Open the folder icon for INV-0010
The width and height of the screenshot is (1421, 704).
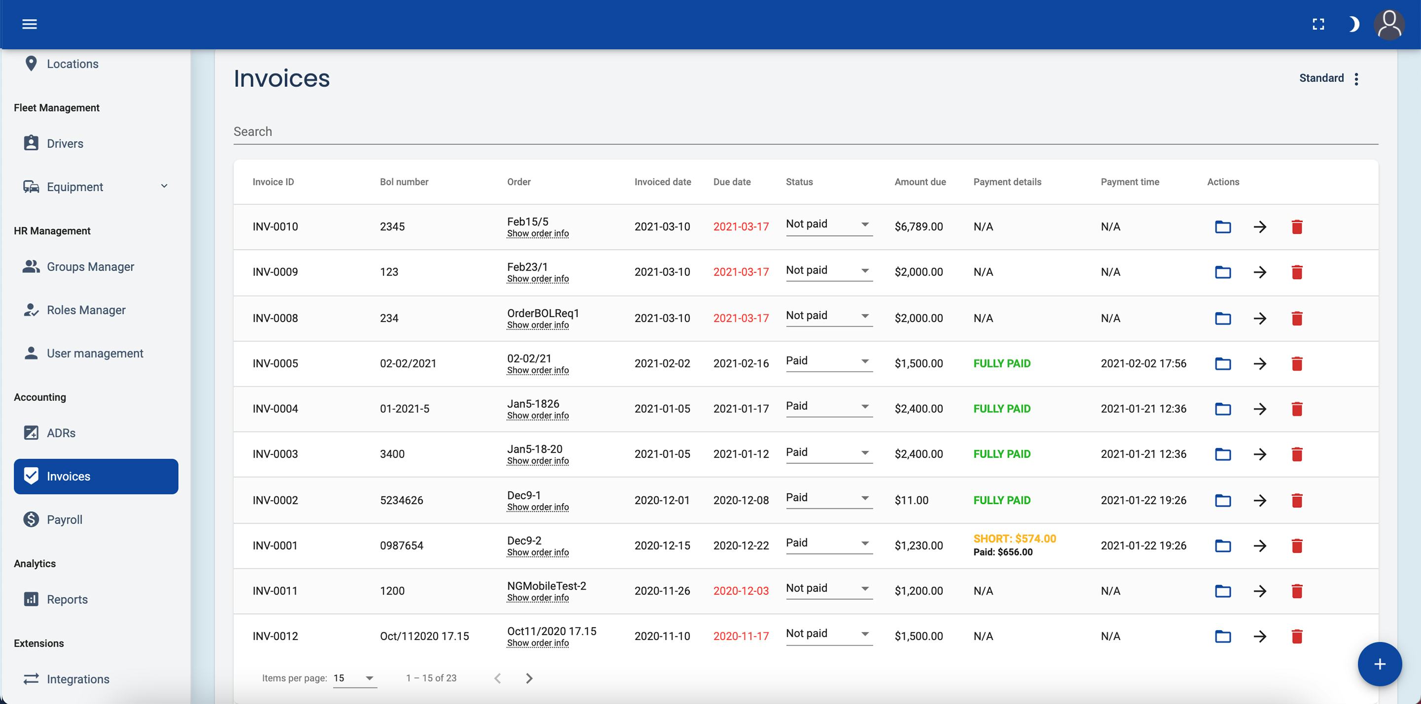pos(1223,226)
